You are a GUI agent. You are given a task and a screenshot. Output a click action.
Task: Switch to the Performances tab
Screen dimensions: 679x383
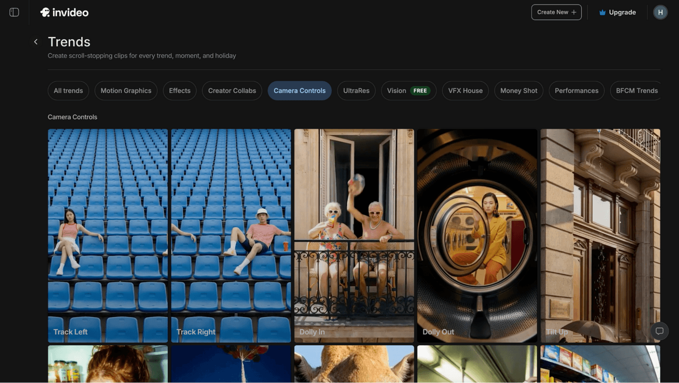pos(576,91)
